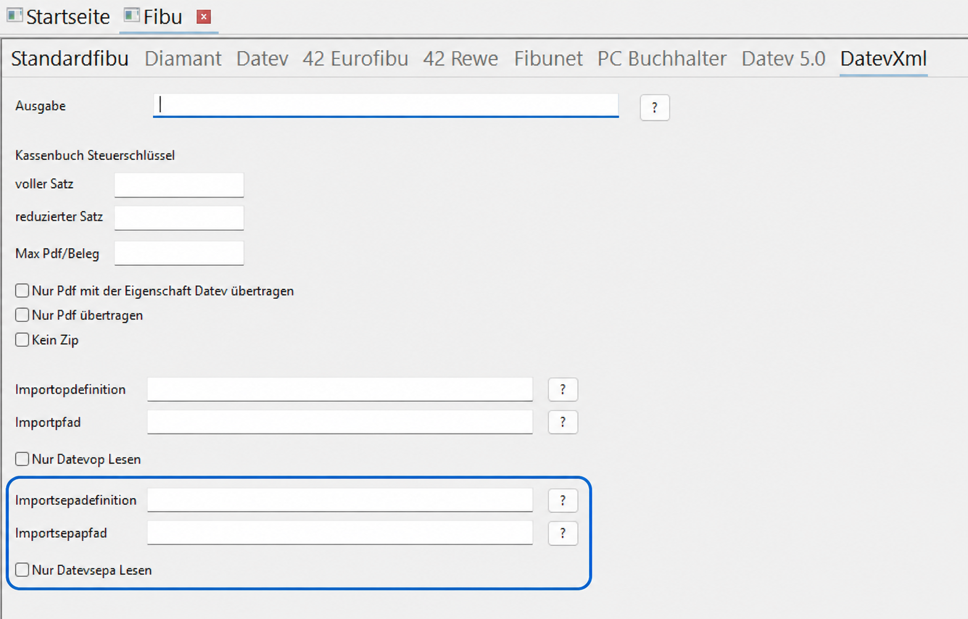Switch to the Datev tab
This screenshot has height=619, width=968.
[262, 59]
